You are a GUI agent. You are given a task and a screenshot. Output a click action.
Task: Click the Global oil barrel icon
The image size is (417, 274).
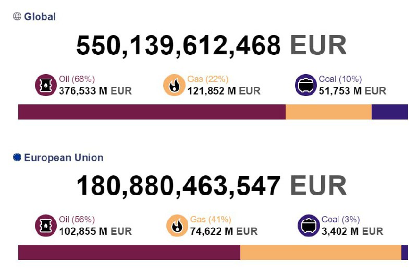coord(45,85)
